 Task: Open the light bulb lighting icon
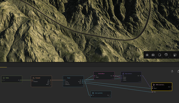pyautogui.click(x=166, y=55)
